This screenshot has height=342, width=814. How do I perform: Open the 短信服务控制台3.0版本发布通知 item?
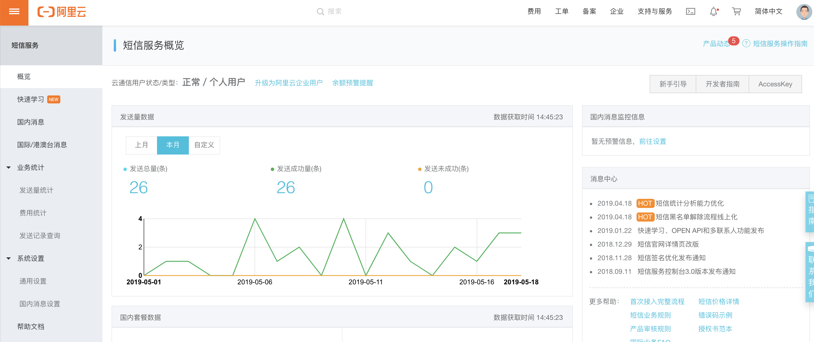(x=686, y=272)
